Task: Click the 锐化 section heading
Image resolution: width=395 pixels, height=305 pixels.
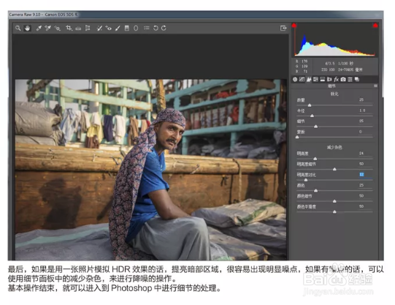Action: (334, 94)
